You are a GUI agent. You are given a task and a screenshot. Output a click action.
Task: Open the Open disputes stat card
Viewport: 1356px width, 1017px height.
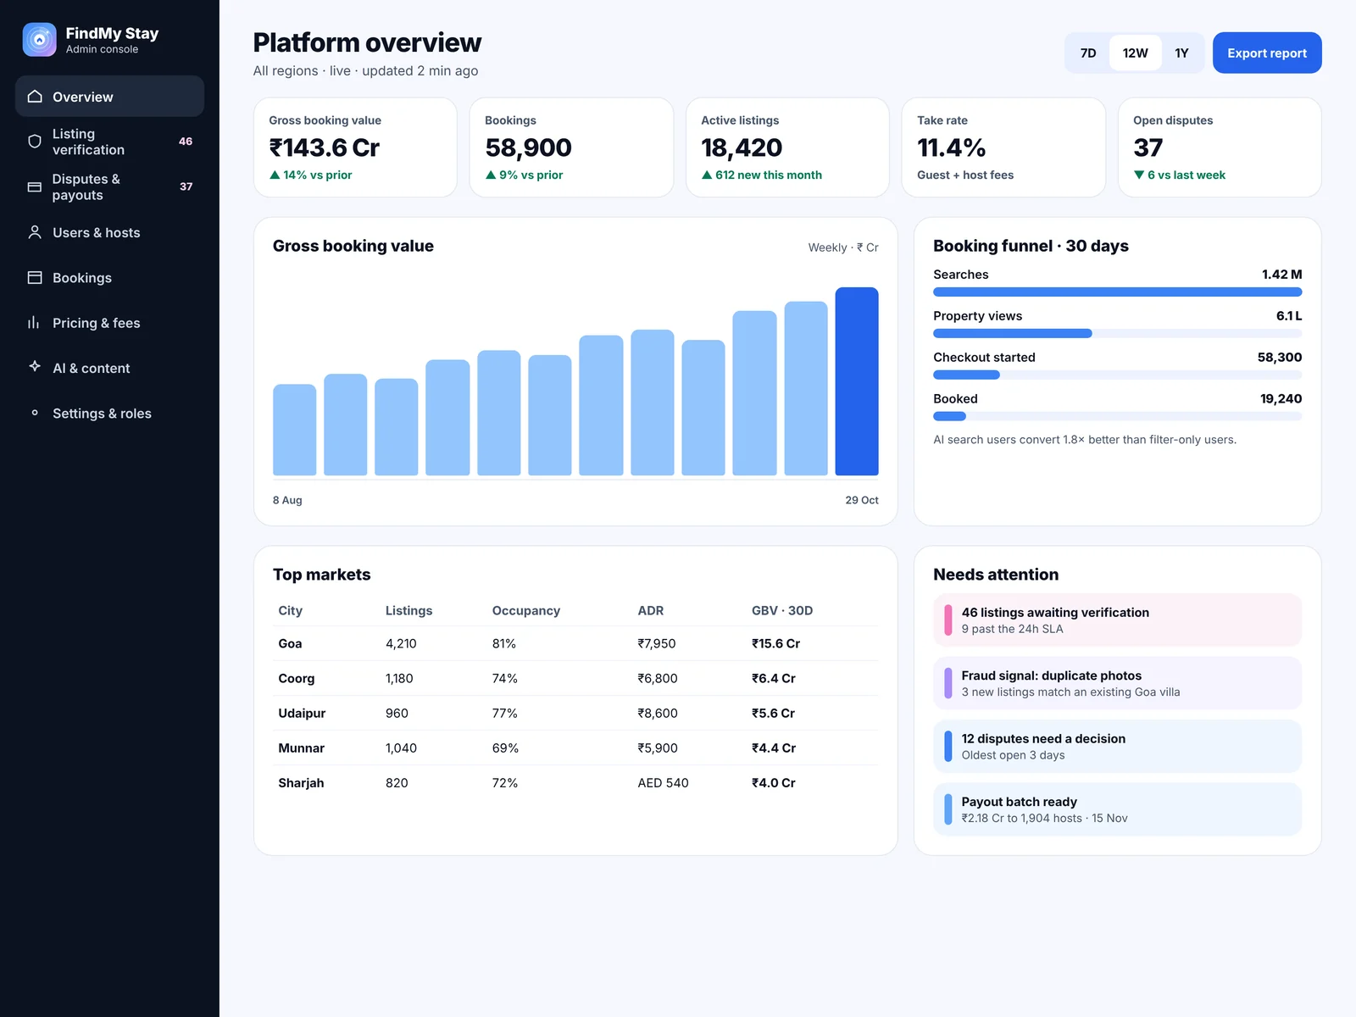(x=1220, y=147)
